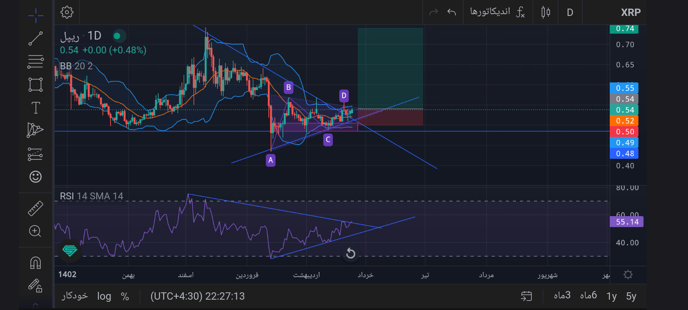The width and height of the screenshot is (688, 310).
Task: Toggle magnet mode for drawings
Action: pyautogui.click(x=36, y=263)
